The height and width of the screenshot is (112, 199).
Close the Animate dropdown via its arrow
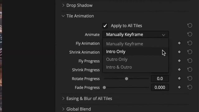(x=164, y=35)
